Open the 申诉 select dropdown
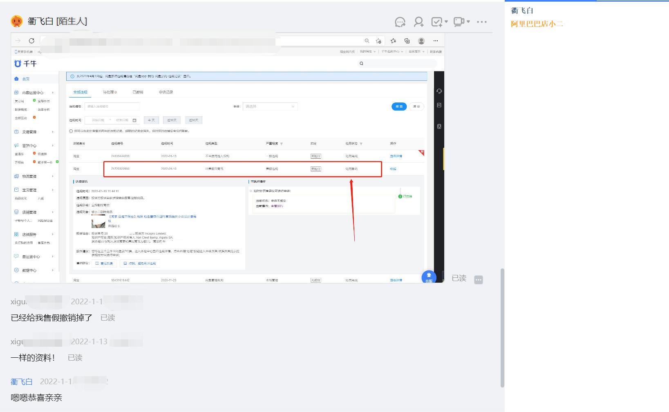The height and width of the screenshot is (412, 669). tap(270, 106)
